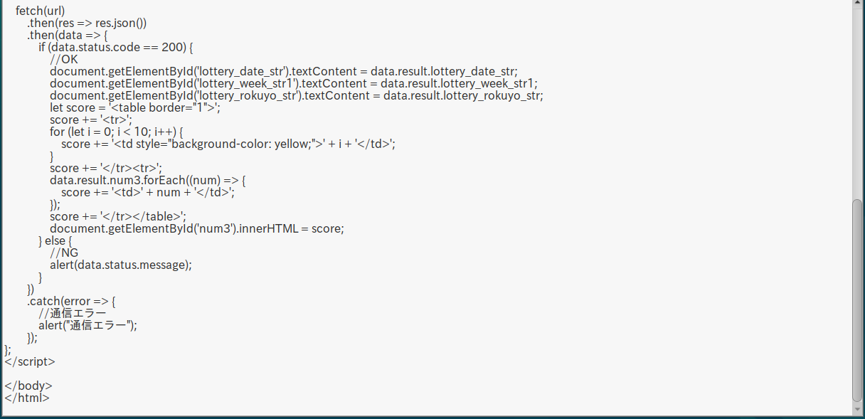Click the '//OK' comment line
Viewport: 865px width, 419px height.
(64, 60)
